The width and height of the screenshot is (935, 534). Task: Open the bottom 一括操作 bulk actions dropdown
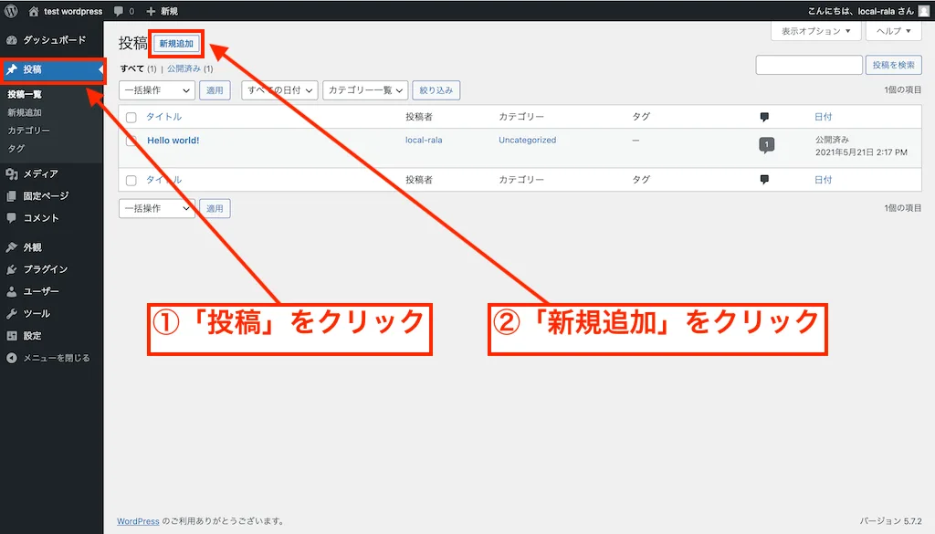pos(157,208)
